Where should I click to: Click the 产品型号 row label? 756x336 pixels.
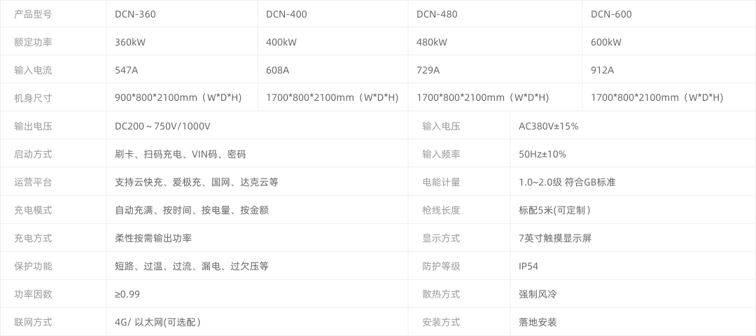pos(33,14)
